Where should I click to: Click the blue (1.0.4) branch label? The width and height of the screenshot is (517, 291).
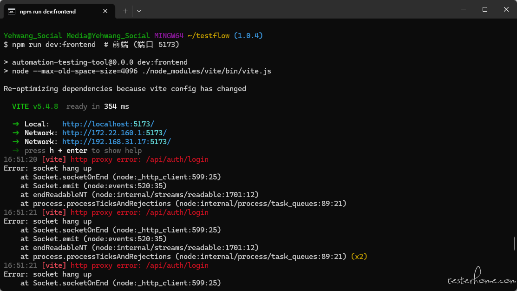tap(248, 36)
